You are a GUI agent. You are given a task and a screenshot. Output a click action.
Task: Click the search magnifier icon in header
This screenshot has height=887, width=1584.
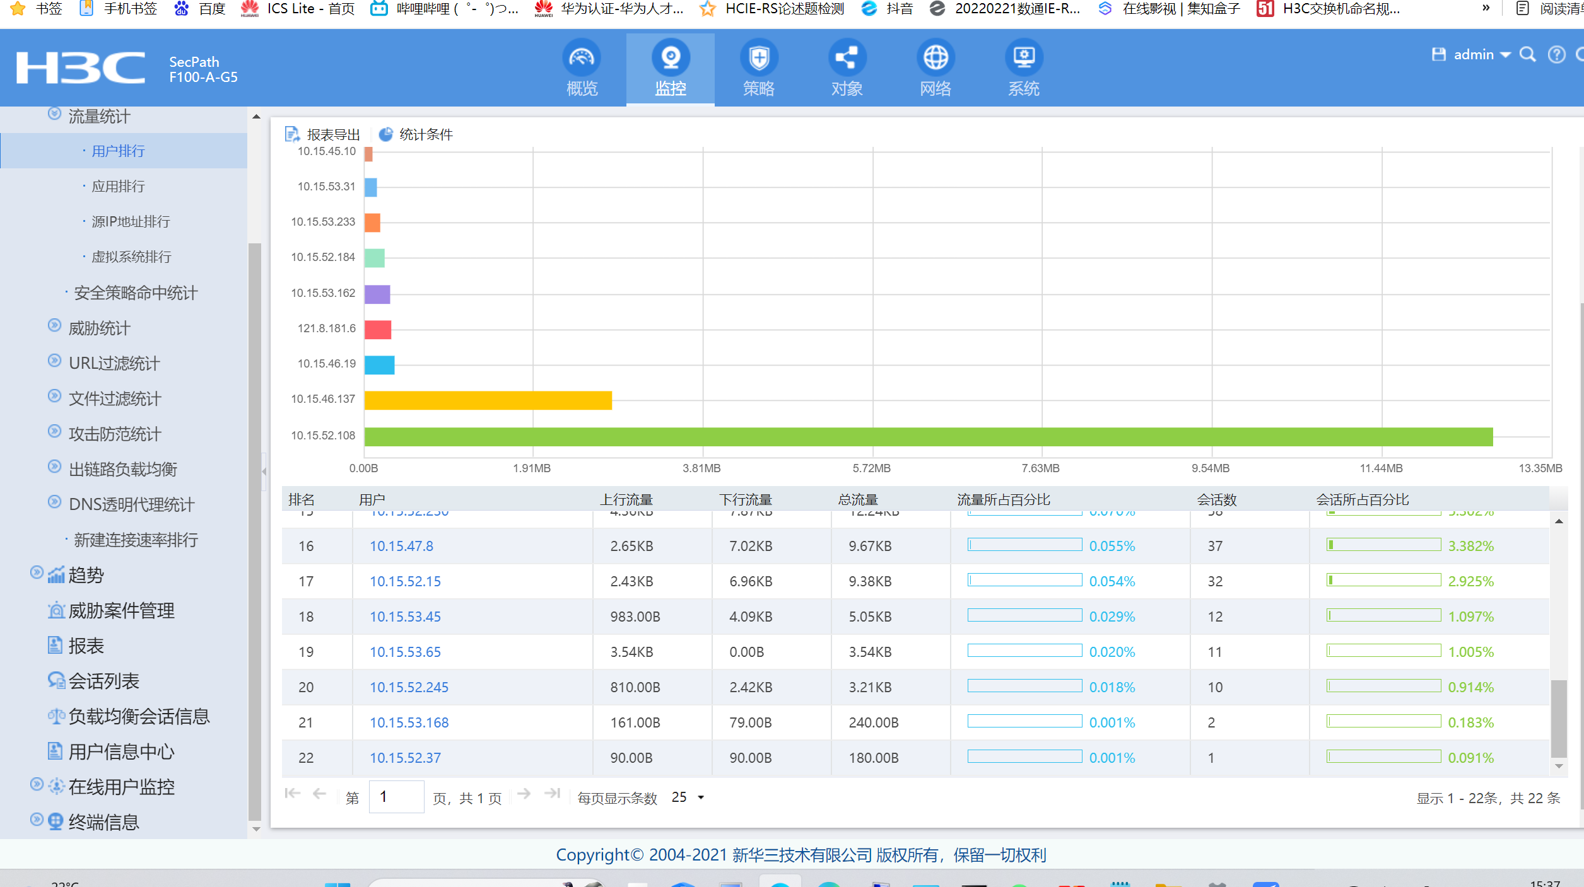[1527, 55]
